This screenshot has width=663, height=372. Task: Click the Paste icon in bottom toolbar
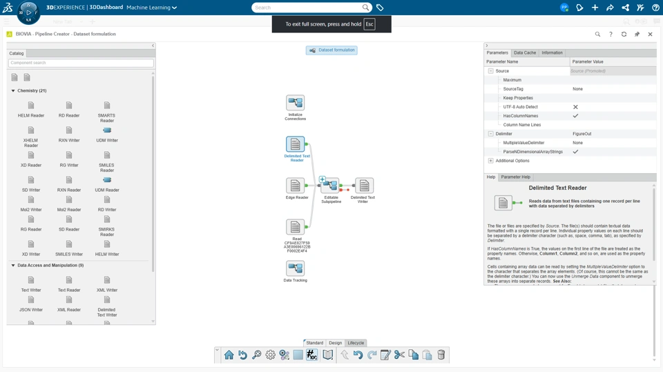427,355
